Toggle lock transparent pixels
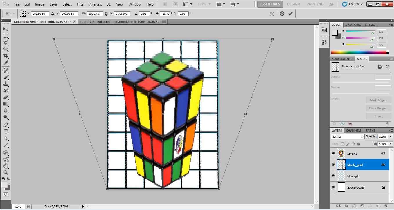This screenshot has height=210, width=394. [x=343, y=144]
